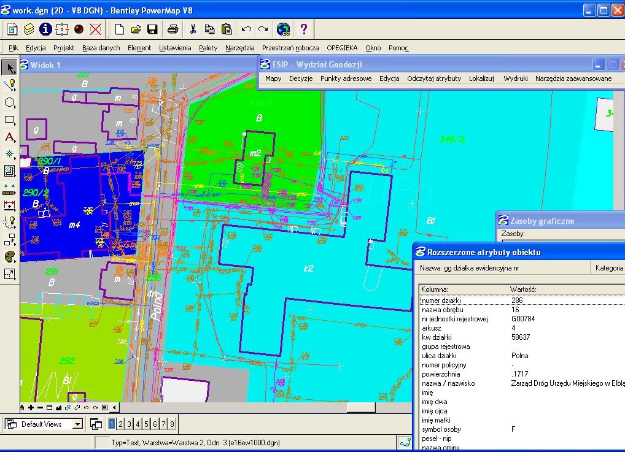Click the red sphere toolbar icon
625x452 pixels.
(79, 29)
